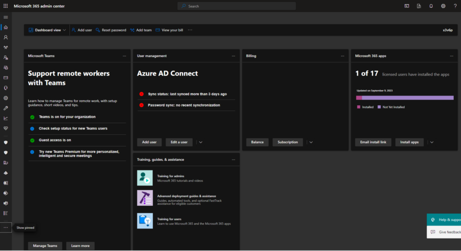Collapse the navigation menu hamburger icon

coord(6,17)
